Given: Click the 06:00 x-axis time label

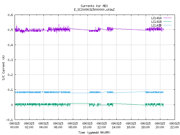Looking at the screenshot, I should pos(58,127).
